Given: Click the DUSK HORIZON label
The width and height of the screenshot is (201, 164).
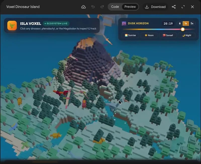Looking at the screenshot, I should pos(138,23).
